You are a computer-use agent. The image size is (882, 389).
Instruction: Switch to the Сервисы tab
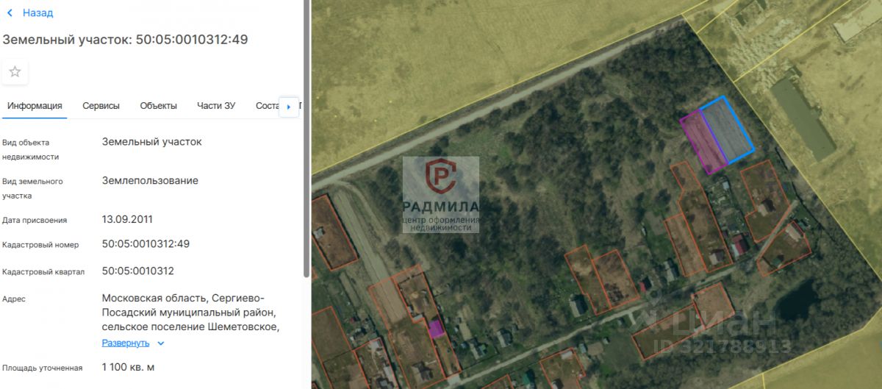(x=101, y=106)
